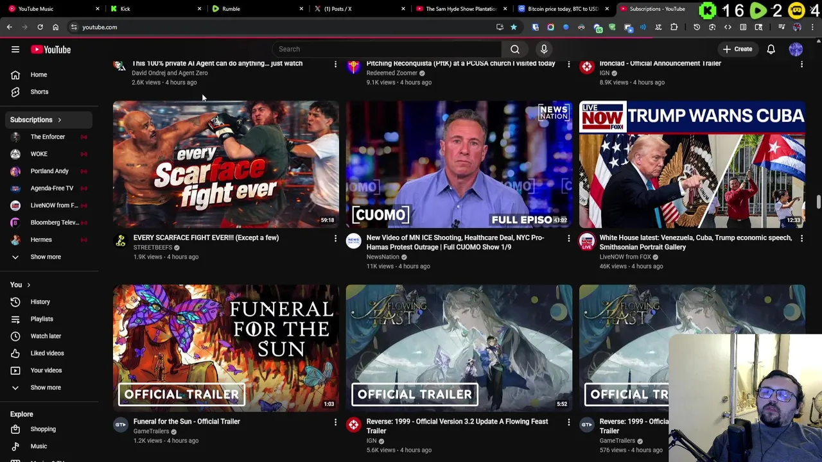Open Music under Explore
This screenshot has width=822, height=462.
48,446
